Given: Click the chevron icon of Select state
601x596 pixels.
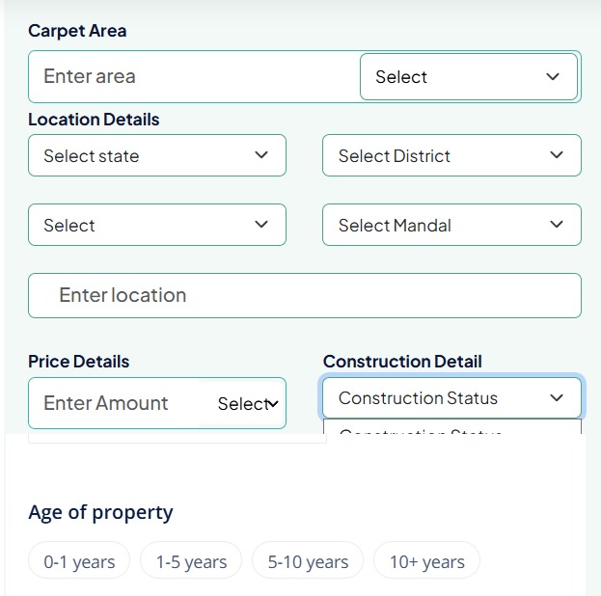Looking at the screenshot, I should pos(261,155).
